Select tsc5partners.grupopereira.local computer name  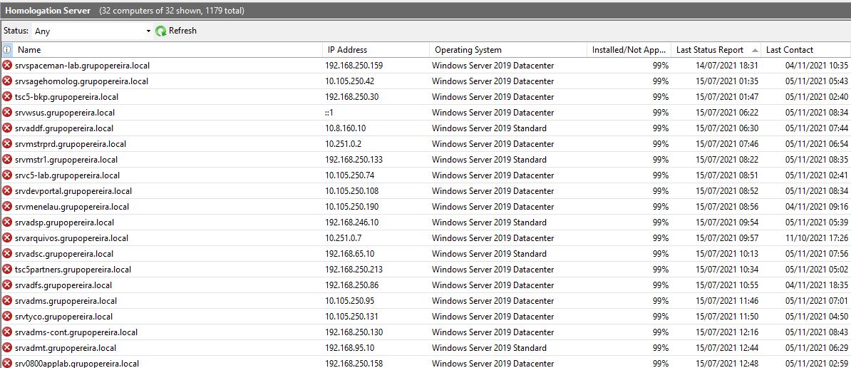(73, 270)
